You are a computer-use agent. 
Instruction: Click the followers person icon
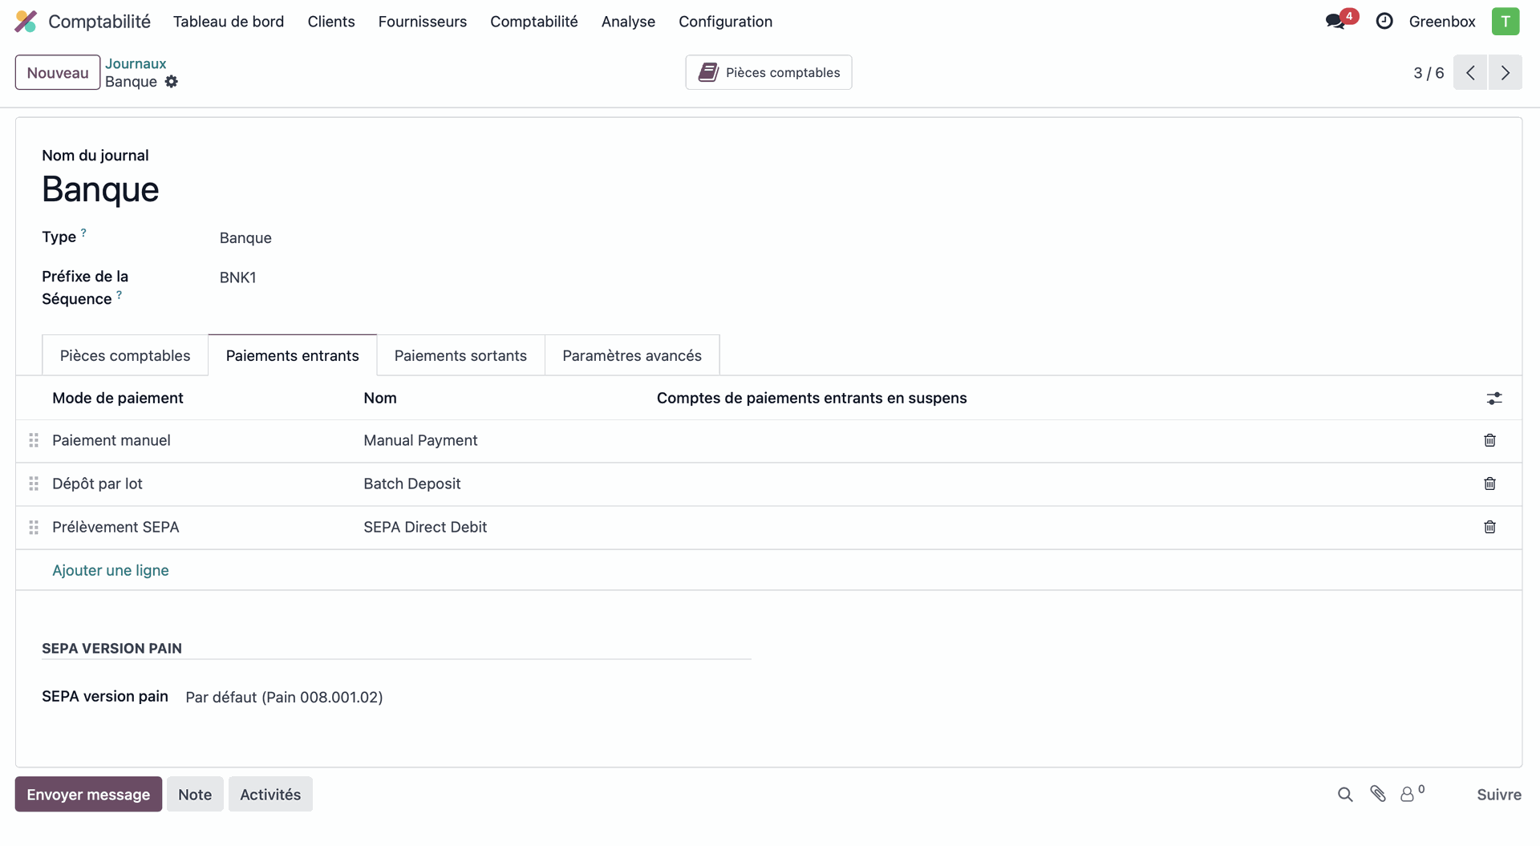[1408, 795]
